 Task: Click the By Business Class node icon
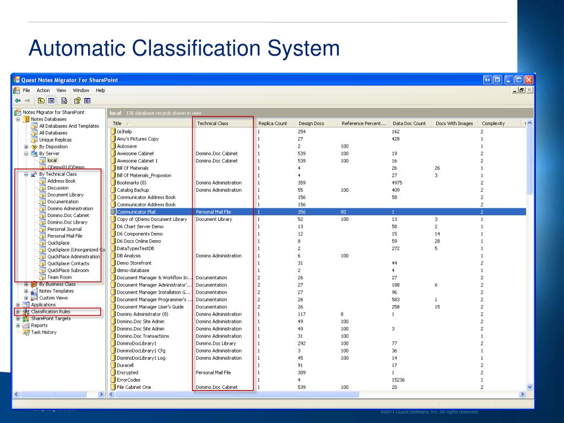(x=34, y=284)
